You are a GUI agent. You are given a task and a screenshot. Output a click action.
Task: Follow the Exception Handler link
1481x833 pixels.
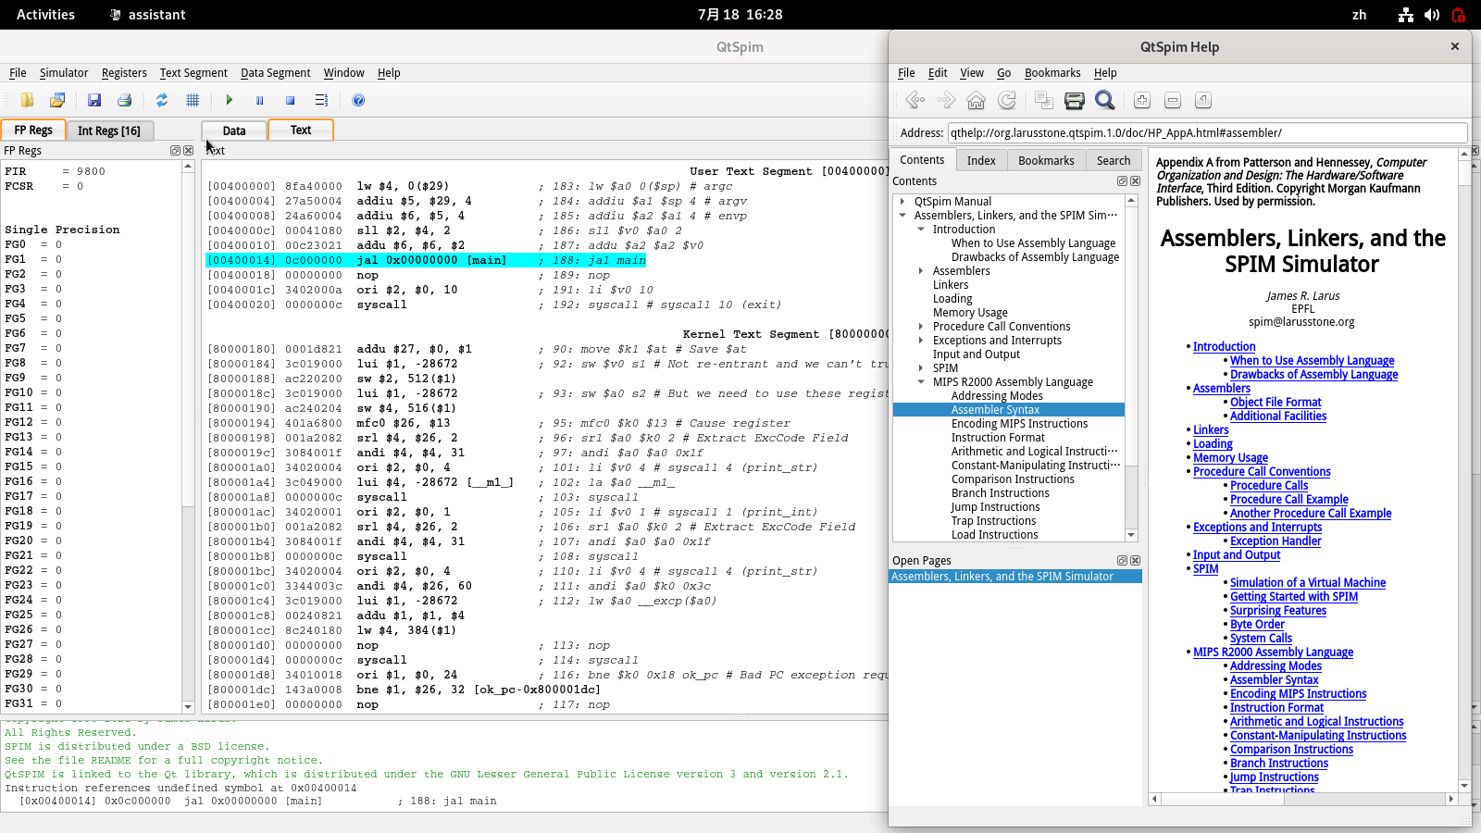click(1275, 541)
